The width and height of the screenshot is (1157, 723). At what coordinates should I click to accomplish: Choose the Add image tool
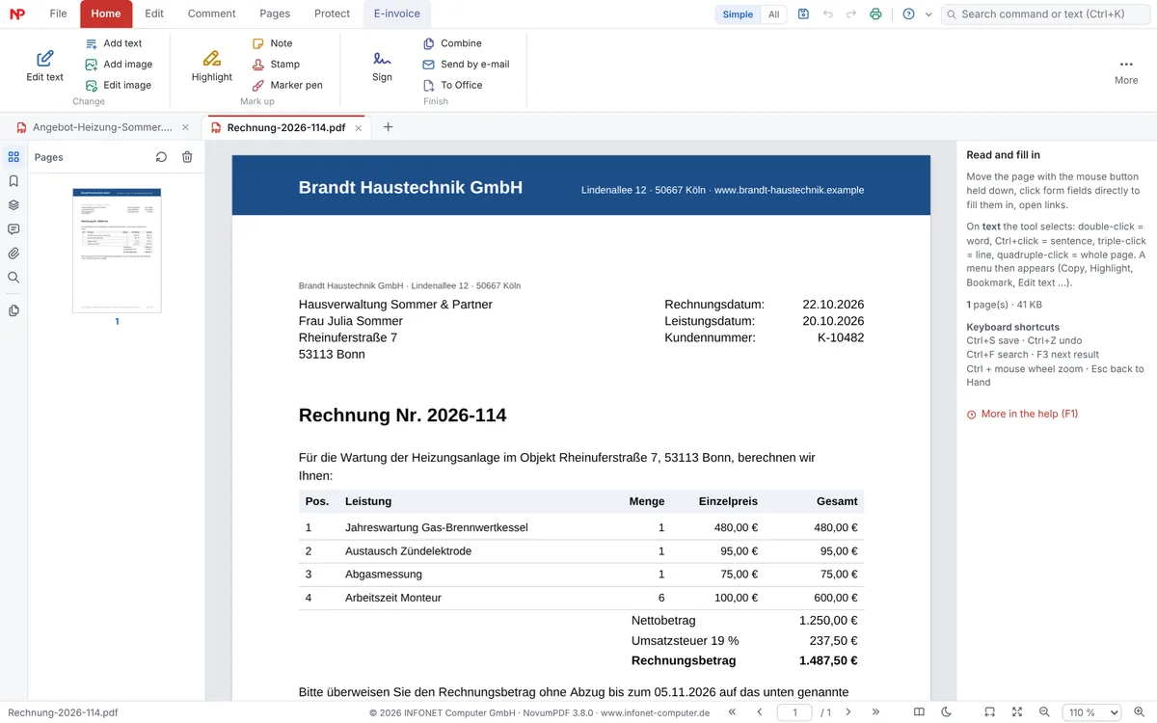point(119,65)
